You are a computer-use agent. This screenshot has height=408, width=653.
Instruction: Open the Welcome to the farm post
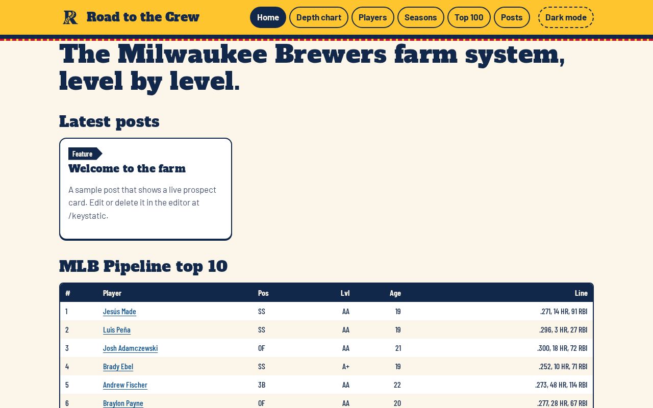pos(127,169)
